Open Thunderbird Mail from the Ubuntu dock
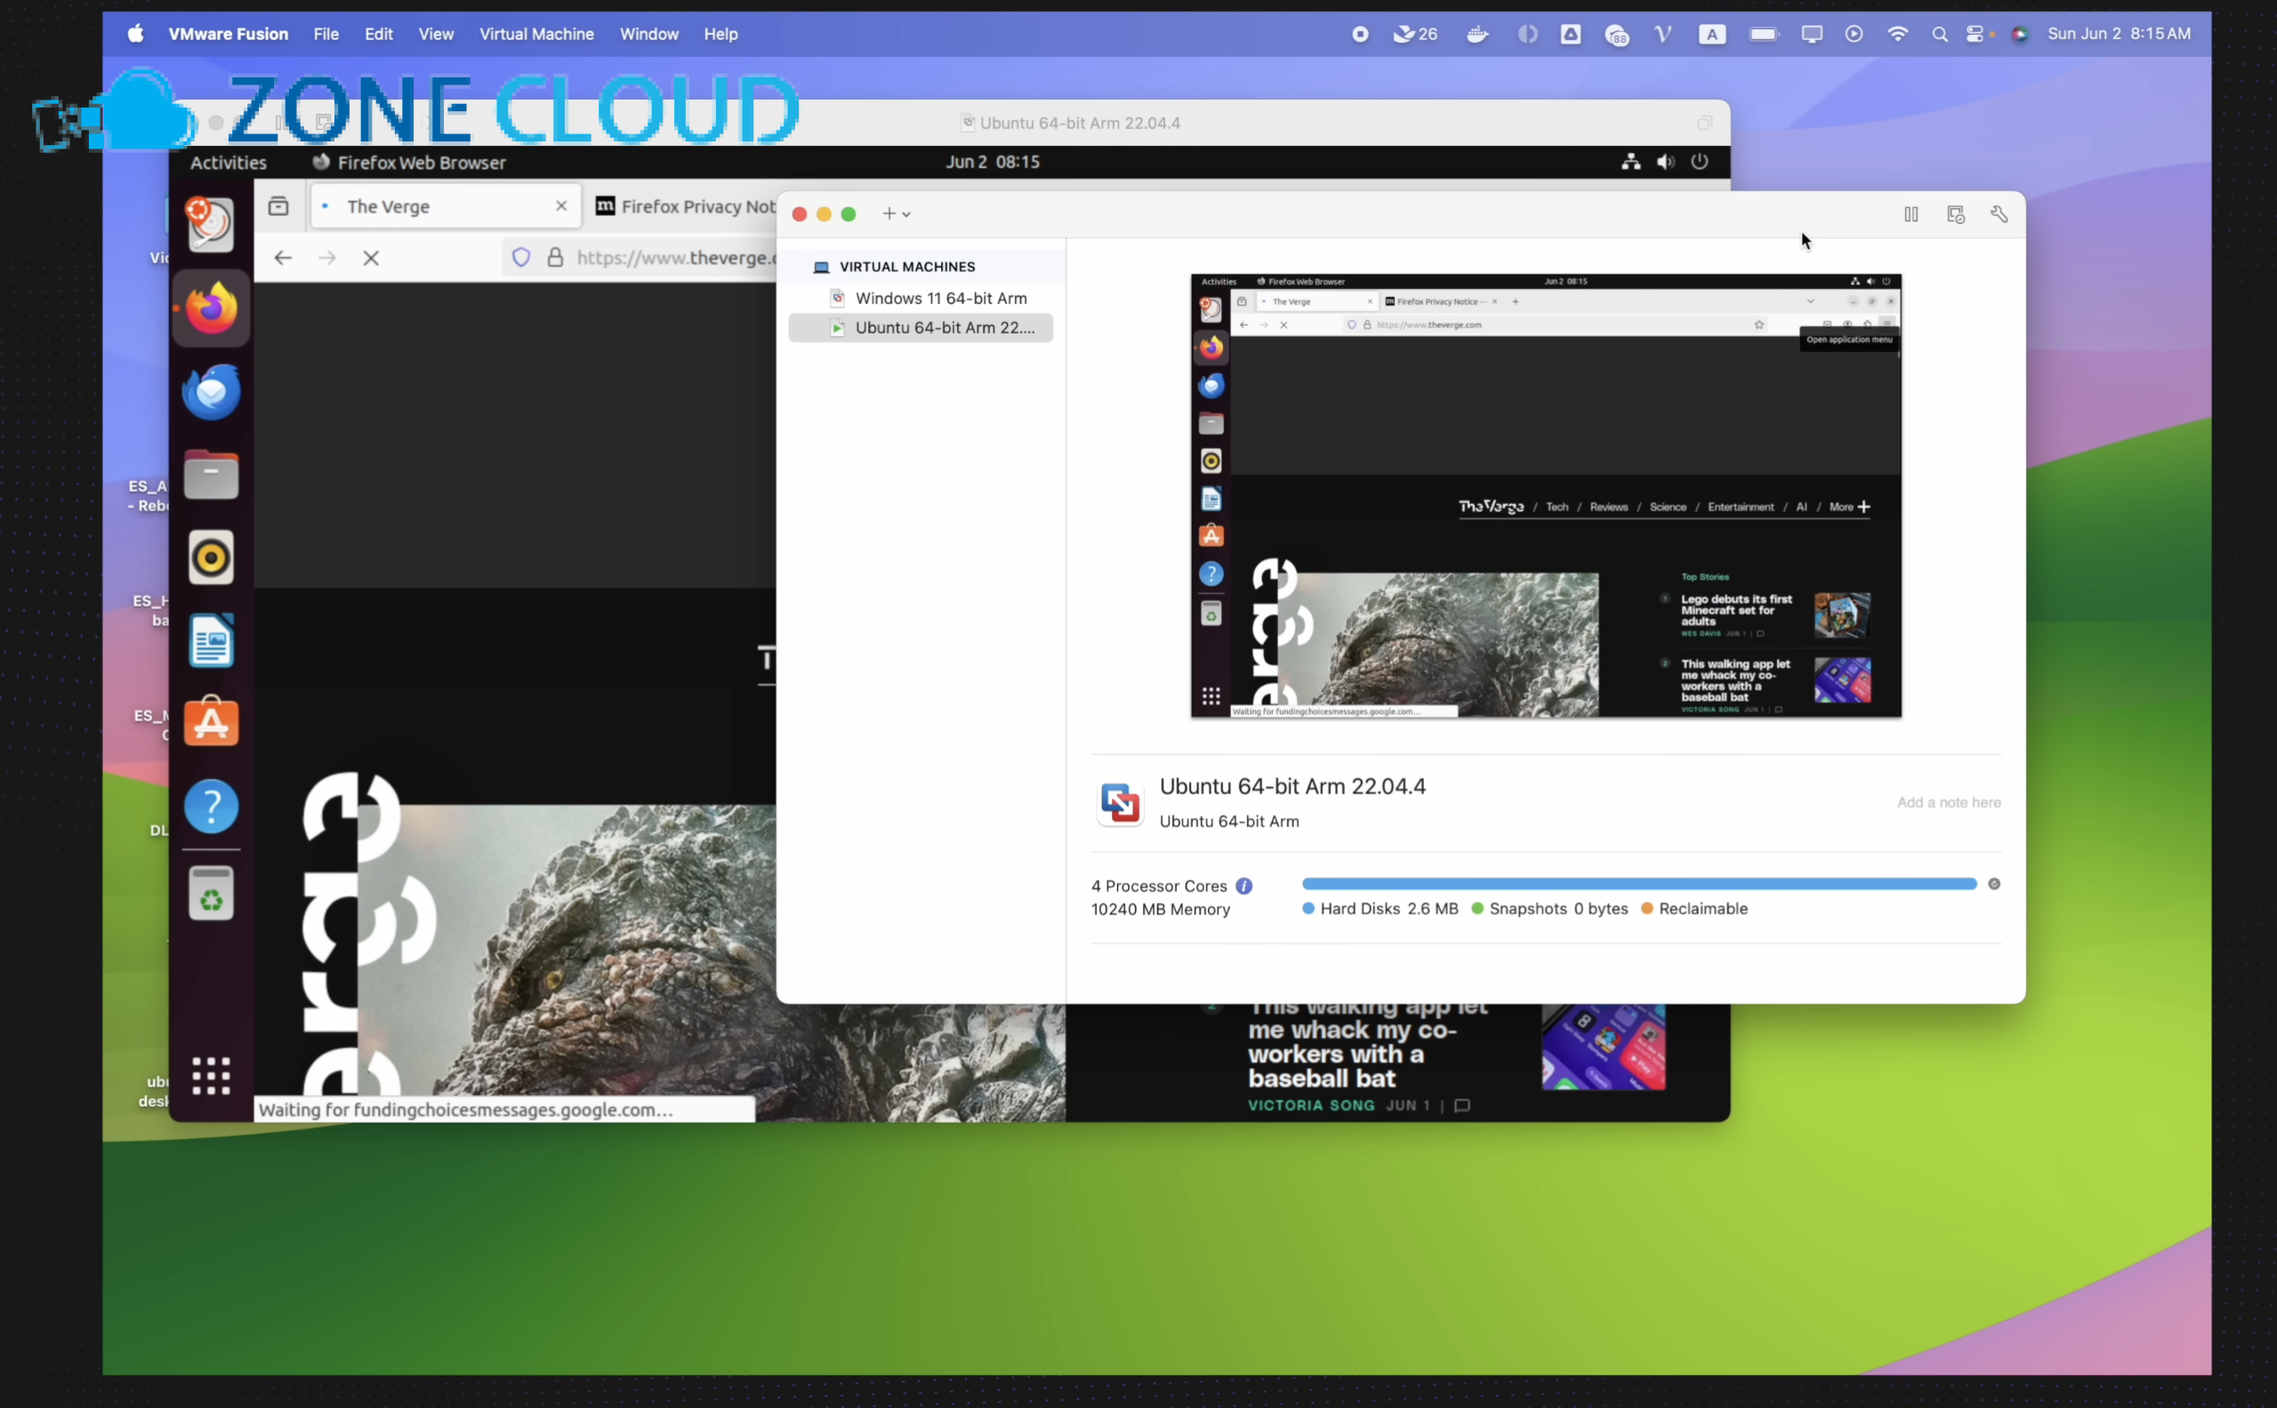2277x1408 pixels. coord(212,392)
